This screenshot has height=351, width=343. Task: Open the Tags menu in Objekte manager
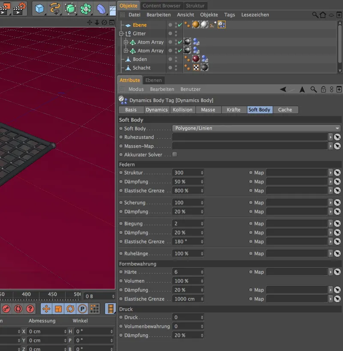[x=229, y=15]
